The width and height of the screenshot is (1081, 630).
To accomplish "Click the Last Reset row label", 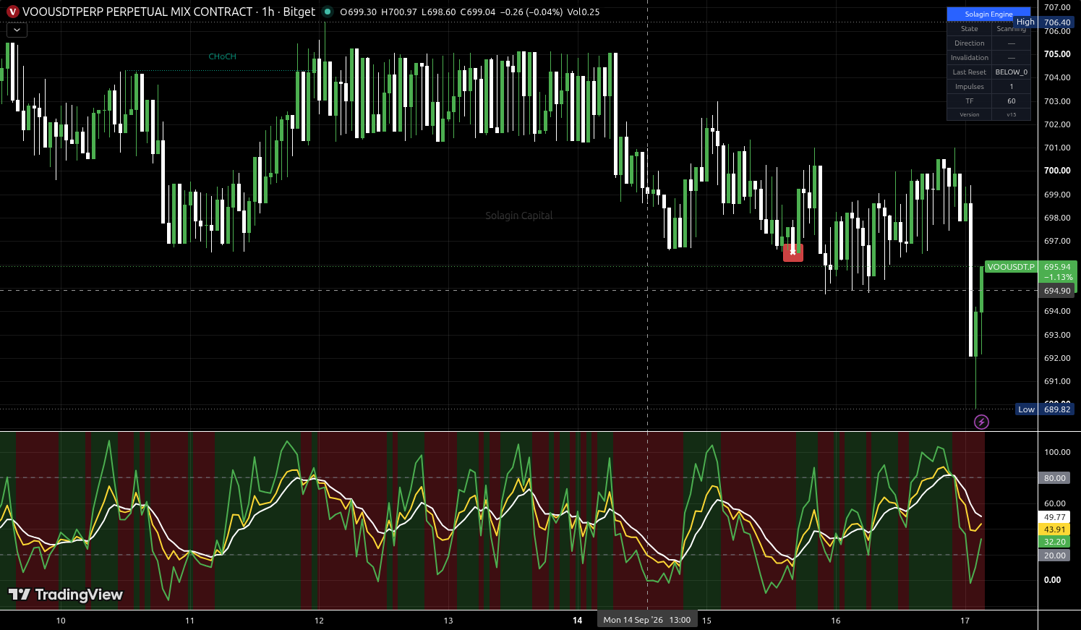I will 969,72.
